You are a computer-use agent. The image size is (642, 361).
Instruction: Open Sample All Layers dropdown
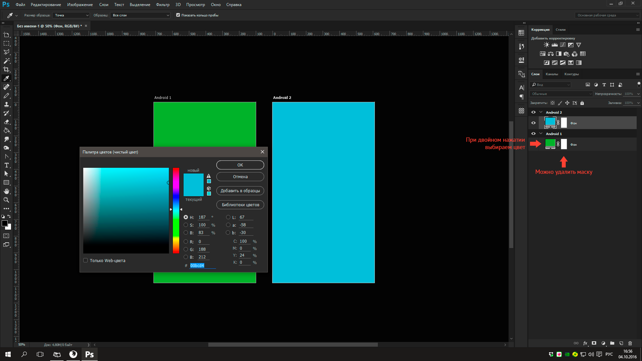click(140, 15)
